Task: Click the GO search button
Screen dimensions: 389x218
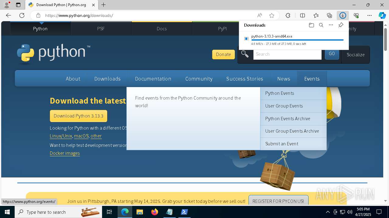Action: tap(332, 54)
